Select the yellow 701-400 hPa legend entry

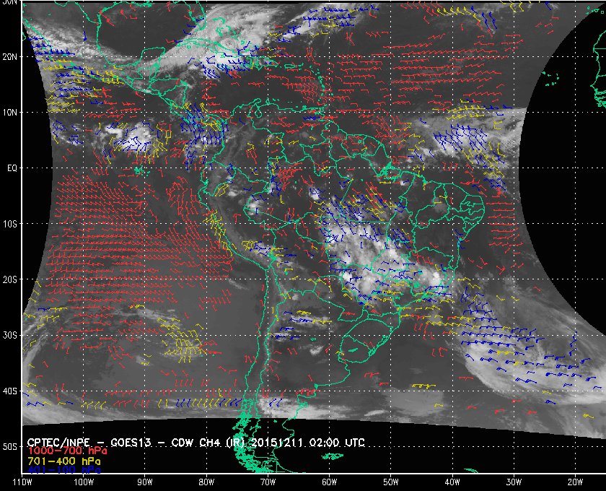pos(63,461)
